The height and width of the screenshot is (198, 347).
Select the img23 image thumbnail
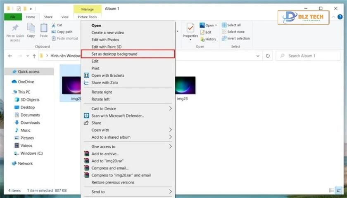click(182, 86)
